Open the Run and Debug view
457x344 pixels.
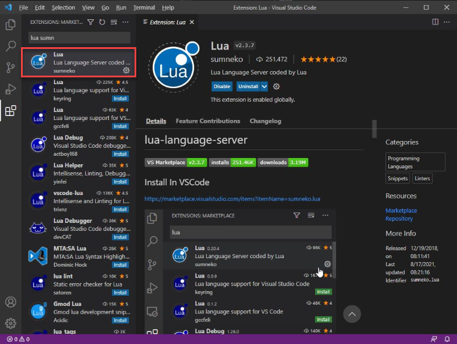[x=10, y=89]
